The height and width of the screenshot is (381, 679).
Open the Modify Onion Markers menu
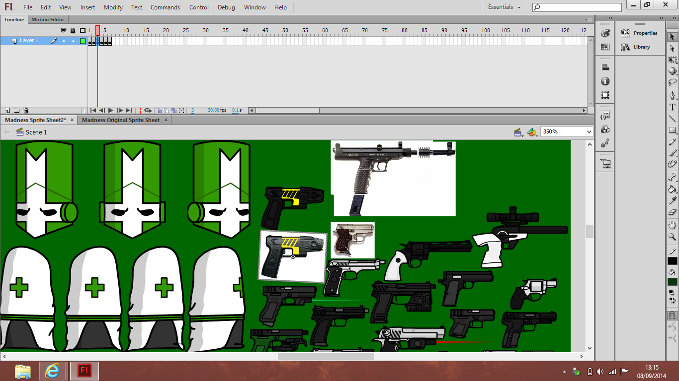click(x=181, y=111)
